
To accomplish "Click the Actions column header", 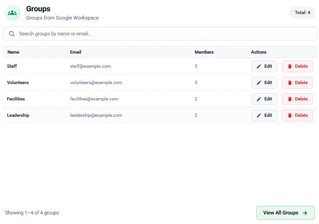I will [x=258, y=52].
